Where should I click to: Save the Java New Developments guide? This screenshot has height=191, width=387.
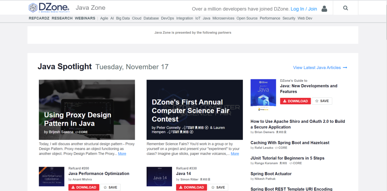[322, 101]
